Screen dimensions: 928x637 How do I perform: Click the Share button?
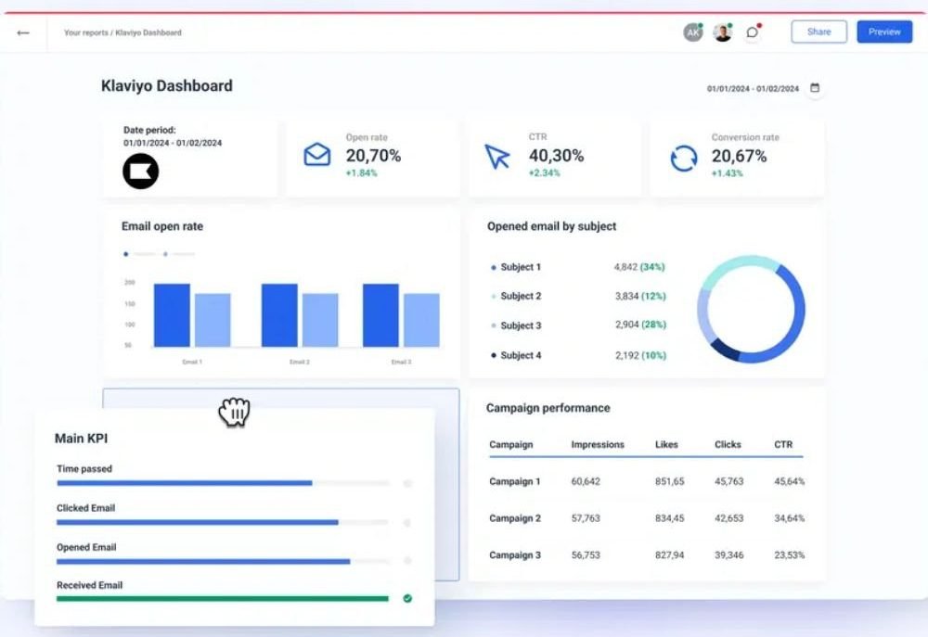(x=819, y=32)
